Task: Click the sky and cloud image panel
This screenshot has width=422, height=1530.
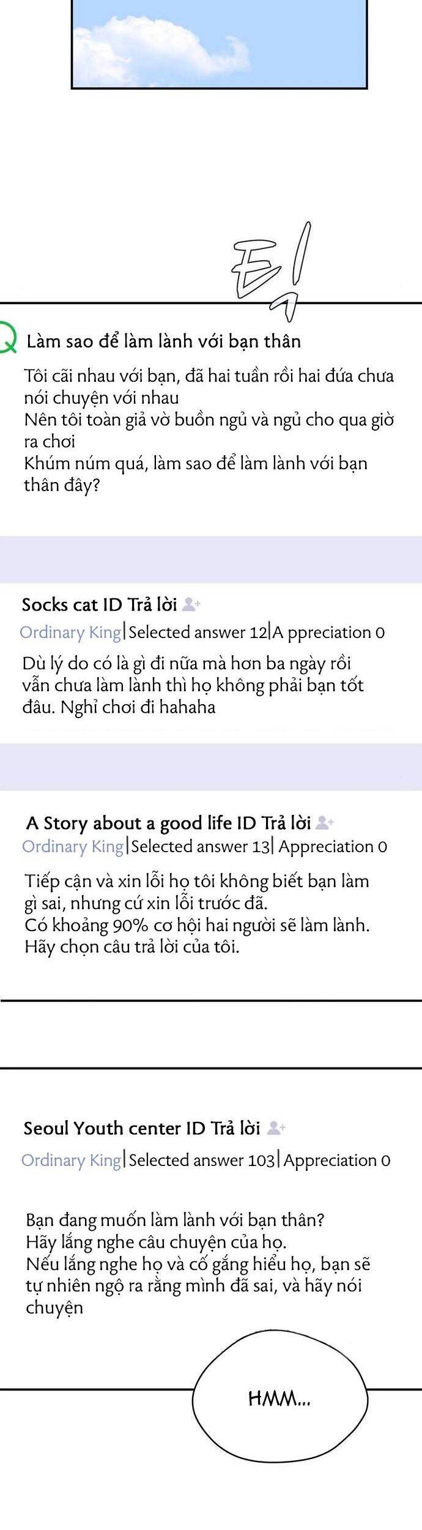Action: pos(219,43)
